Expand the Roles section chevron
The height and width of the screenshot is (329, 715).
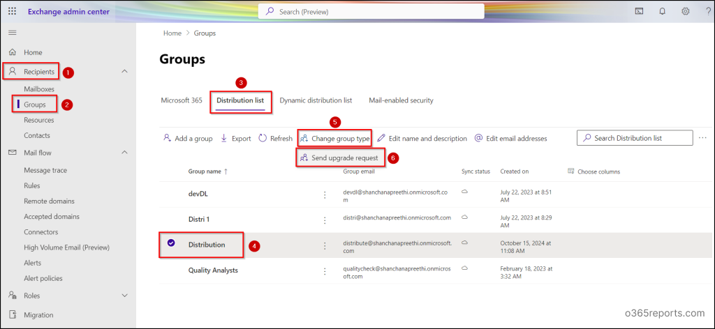pos(125,296)
